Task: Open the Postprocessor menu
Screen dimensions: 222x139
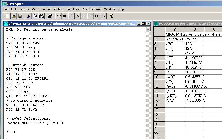Action: [x=91, y=9]
